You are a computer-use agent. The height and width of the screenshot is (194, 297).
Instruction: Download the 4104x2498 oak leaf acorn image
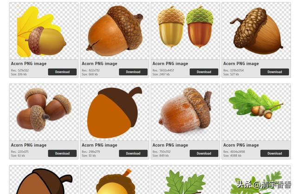click(274, 153)
